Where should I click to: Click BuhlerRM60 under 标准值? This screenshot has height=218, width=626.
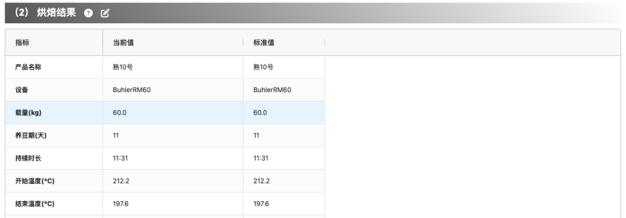click(272, 90)
